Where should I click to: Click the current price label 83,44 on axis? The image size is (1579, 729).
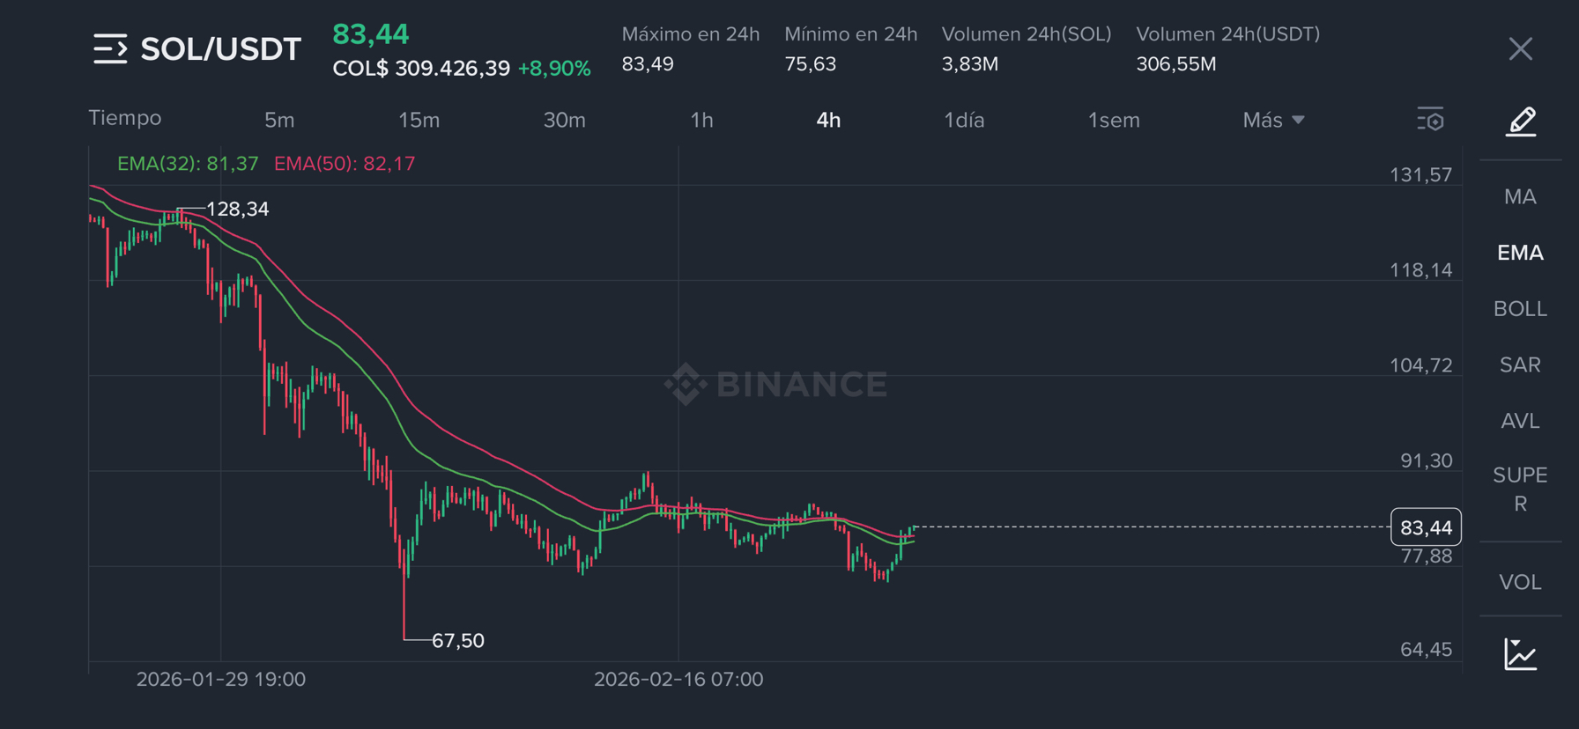(1426, 527)
